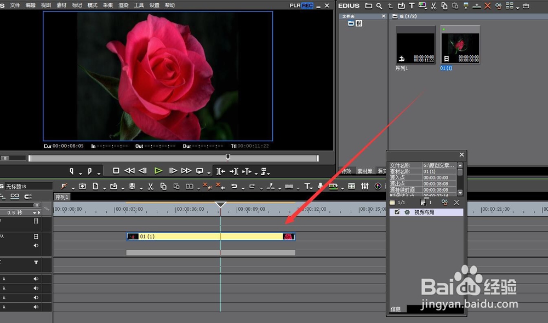Jump to the Out point
This screenshot has height=323, width=548.
coord(234,171)
